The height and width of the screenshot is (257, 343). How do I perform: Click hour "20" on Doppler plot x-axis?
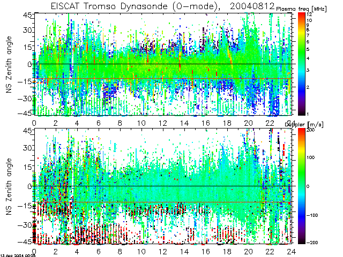(x=249, y=252)
